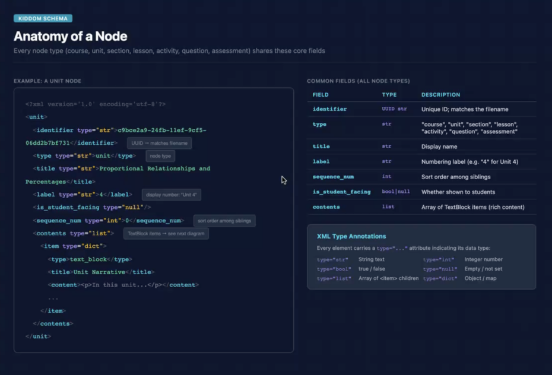This screenshot has height=375, width=552.
Task: Select the 'identifier' field name in table
Action: 329,109
